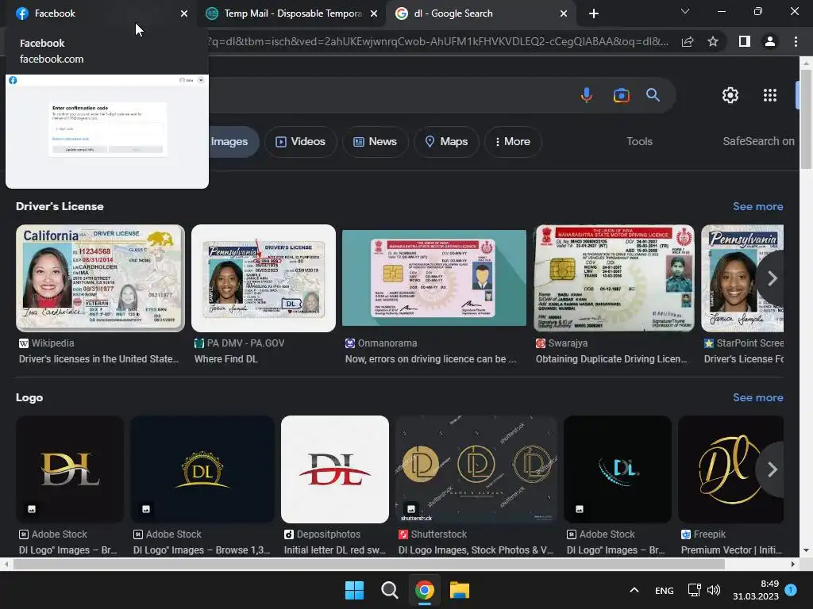Open the PA DMV Pennsylvania license image
The width and height of the screenshot is (813, 609).
coord(264,278)
